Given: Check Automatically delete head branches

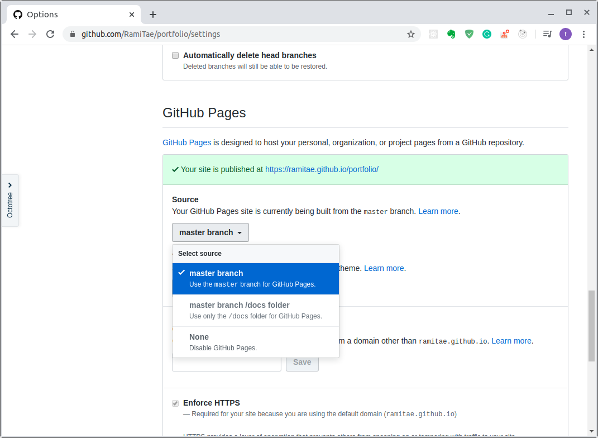Looking at the screenshot, I should click(175, 55).
